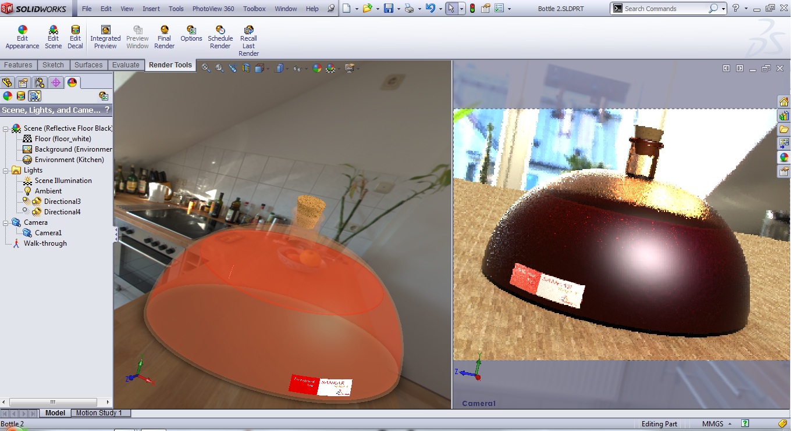793x431 pixels.
Task: Open the Select tool dropdown arrow
Action: pos(461,9)
